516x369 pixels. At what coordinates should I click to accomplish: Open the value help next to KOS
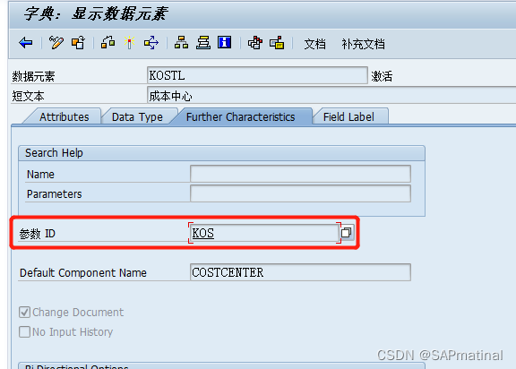pyautogui.click(x=347, y=233)
